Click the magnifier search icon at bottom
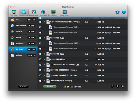Image resolution: width=136 pixels, height=103 pixels. [112, 86]
